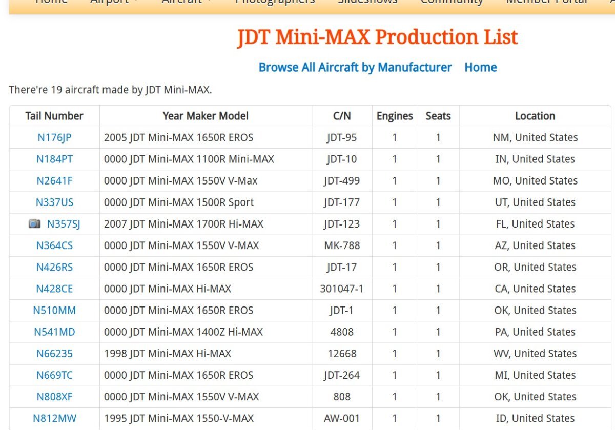
Task: Select the N2641F tail number link
Action: click(x=54, y=180)
